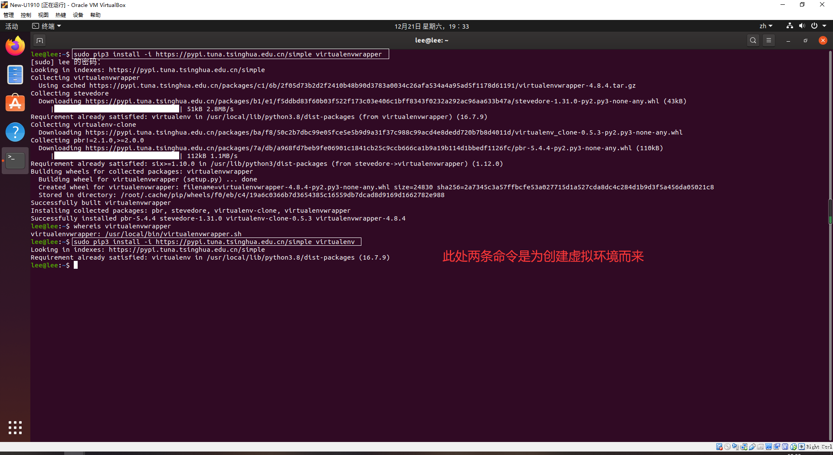Click 活动 activities button
833x455 pixels.
[x=12, y=26]
